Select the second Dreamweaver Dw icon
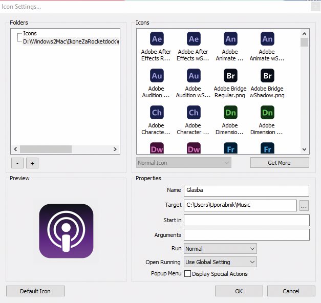 click(194, 148)
